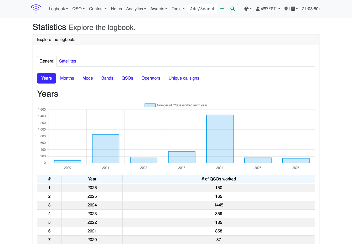This screenshot has width=352, height=244.
Task: Expand the Logbook dropdown menu
Action: click(58, 9)
